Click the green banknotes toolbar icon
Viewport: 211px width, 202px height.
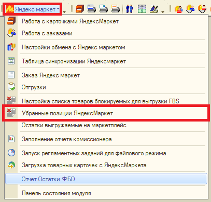[x=142, y=9]
